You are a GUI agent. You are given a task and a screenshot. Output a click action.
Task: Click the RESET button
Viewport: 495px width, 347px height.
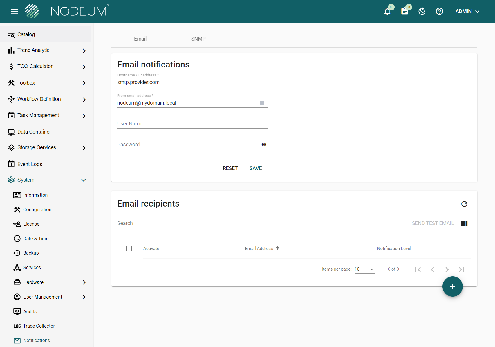pyautogui.click(x=230, y=168)
